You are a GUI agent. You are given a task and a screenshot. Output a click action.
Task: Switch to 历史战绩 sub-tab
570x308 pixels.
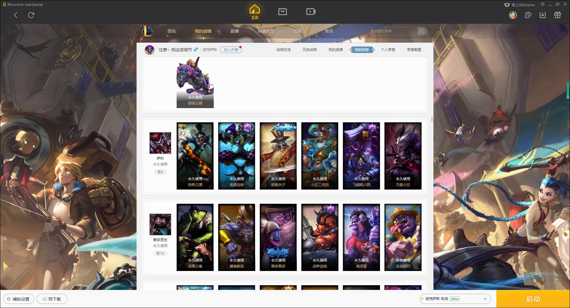(310, 50)
